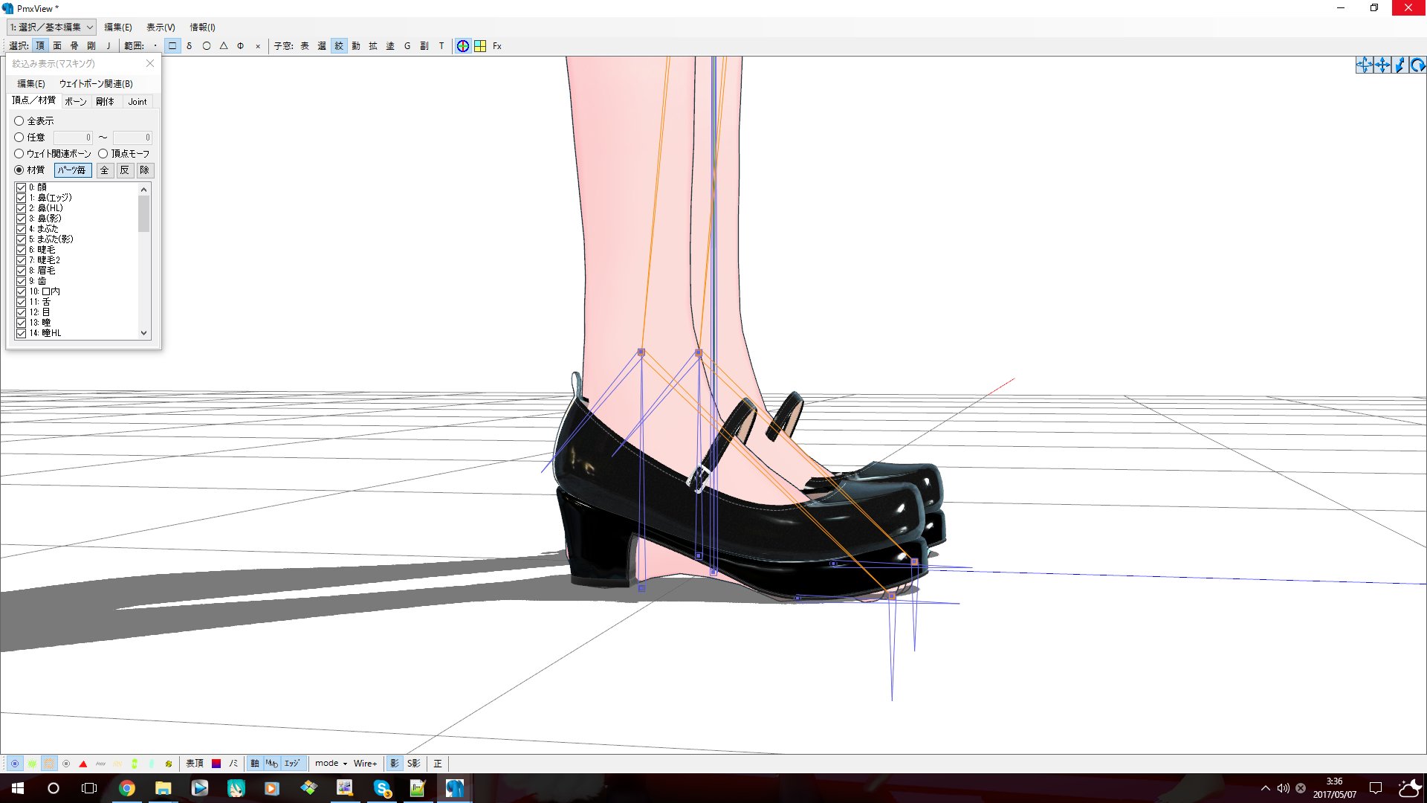The image size is (1427, 803).
Task: Click the red-blue gradient color swatch
Action: [216, 764]
